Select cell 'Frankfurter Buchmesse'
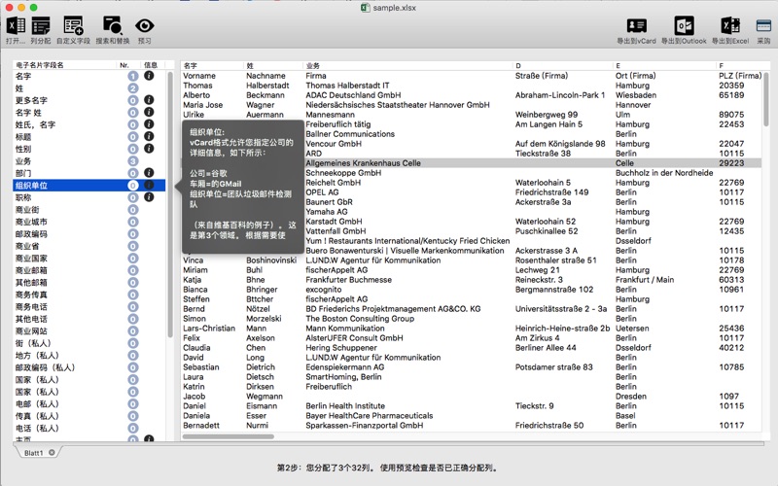 point(349,280)
